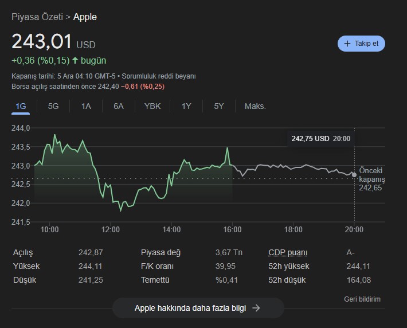Open Piyasa Özeti breadcrumb link

[x=37, y=17]
